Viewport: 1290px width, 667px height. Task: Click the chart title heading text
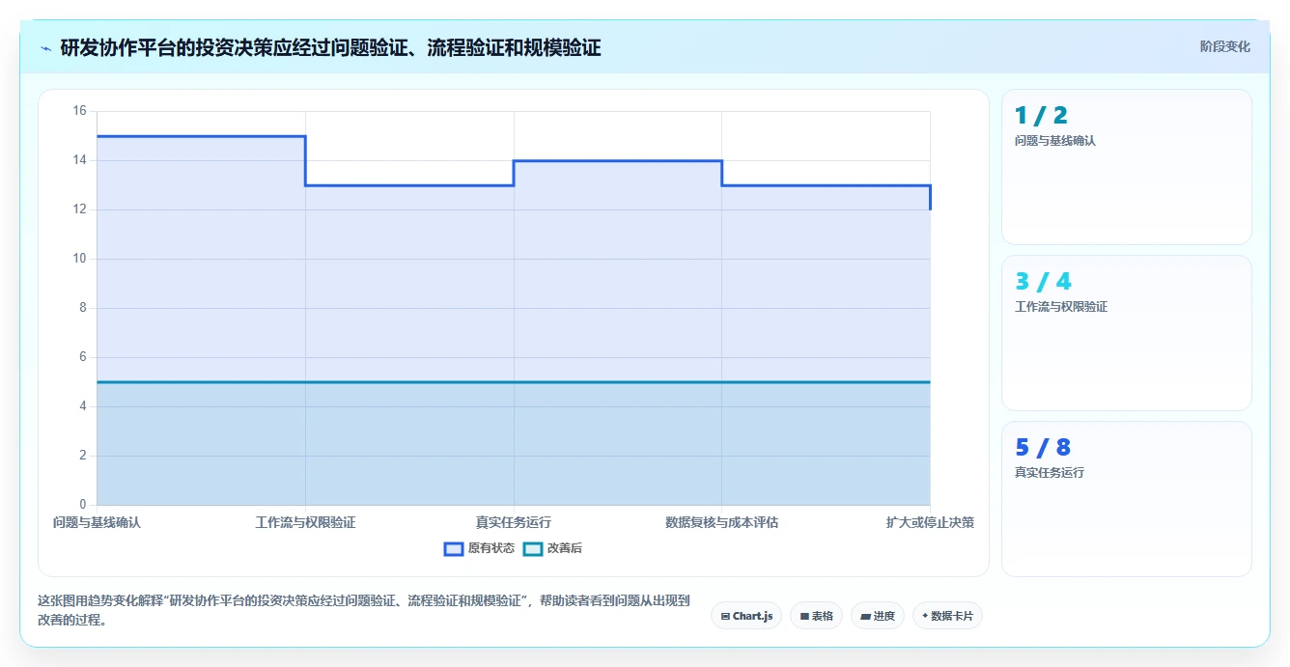point(330,47)
